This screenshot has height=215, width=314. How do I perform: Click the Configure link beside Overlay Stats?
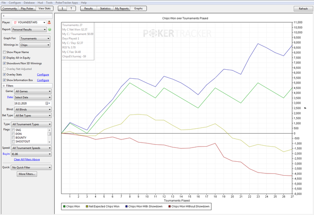coord(43,74)
